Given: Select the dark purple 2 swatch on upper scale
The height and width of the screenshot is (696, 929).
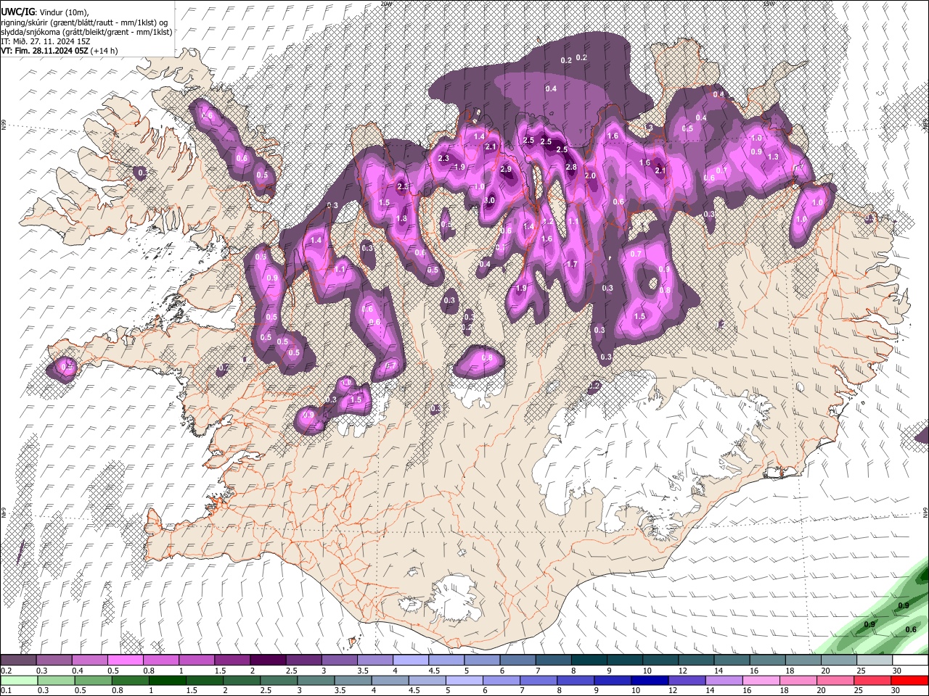Looking at the screenshot, I should [x=267, y=660].
